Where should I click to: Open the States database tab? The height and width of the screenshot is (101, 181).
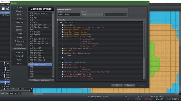[x=19, y=37]
